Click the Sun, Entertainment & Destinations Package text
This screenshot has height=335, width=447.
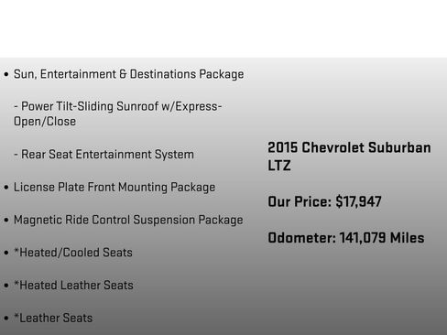(x=128, y=74)
